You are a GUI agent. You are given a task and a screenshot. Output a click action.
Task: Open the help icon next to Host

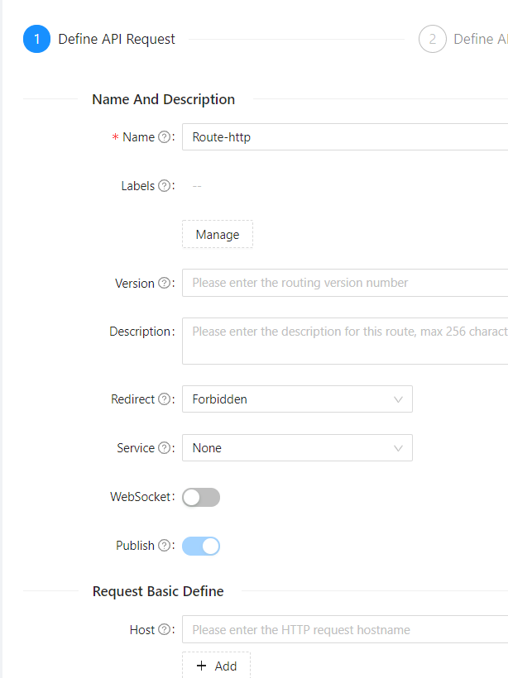(x=164, y=629)
